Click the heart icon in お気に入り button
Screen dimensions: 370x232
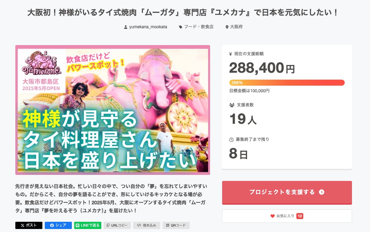click(x=273, y=216)
